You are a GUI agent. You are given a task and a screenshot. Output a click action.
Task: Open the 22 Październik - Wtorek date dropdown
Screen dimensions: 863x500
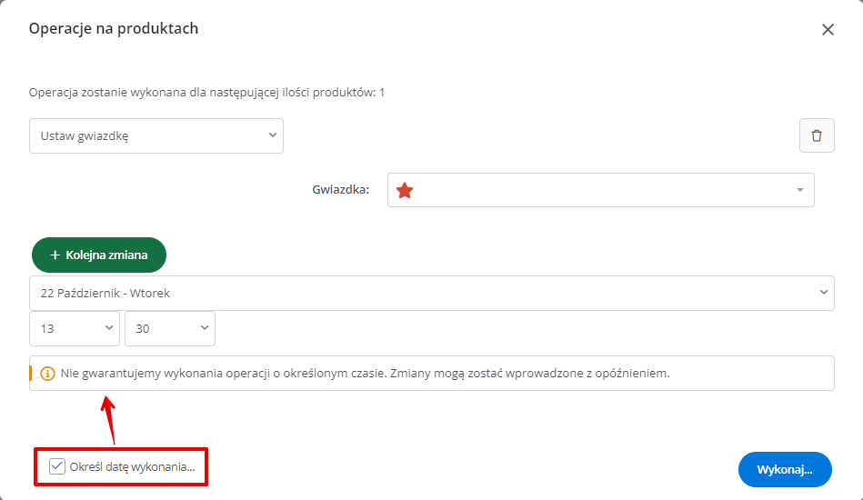coord(431,293)
